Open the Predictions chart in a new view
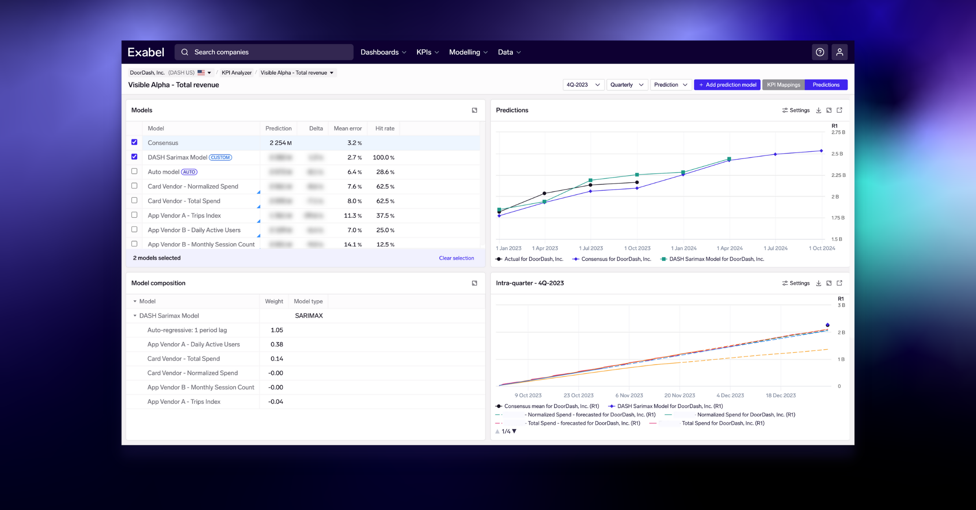 (839, 110)
